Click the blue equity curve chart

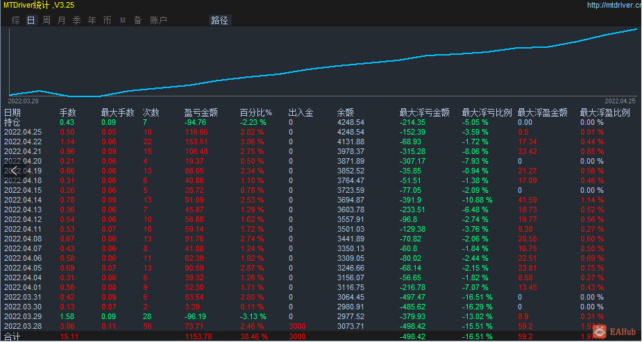coord(323,62)
